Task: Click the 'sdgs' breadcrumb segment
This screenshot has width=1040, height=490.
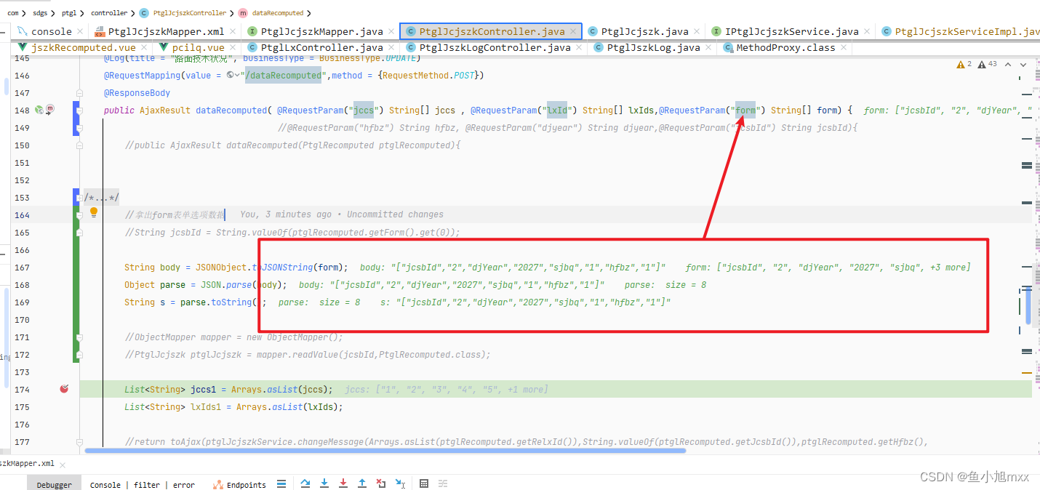Action: pyautogui.click(x=41, y=13)
